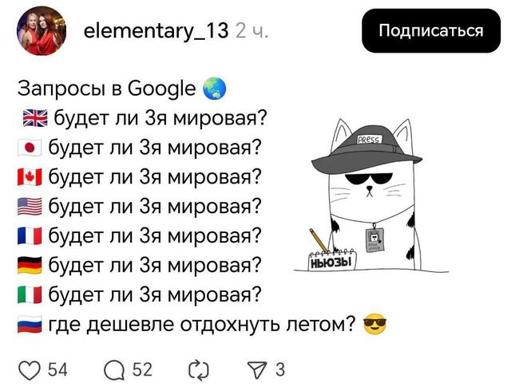Click the like count 54
Image resolution: width=523 pixels, height=391 pixels.
57,370
